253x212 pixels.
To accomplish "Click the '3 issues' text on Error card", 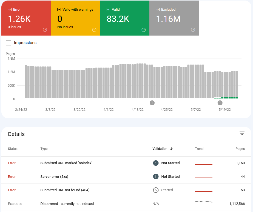I will tap(14, 27).
